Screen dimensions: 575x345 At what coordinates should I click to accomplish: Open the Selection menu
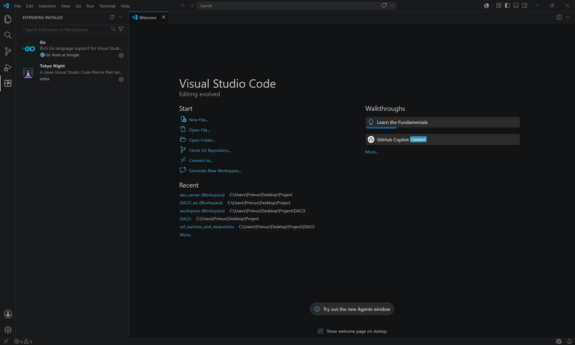(47, 6)
